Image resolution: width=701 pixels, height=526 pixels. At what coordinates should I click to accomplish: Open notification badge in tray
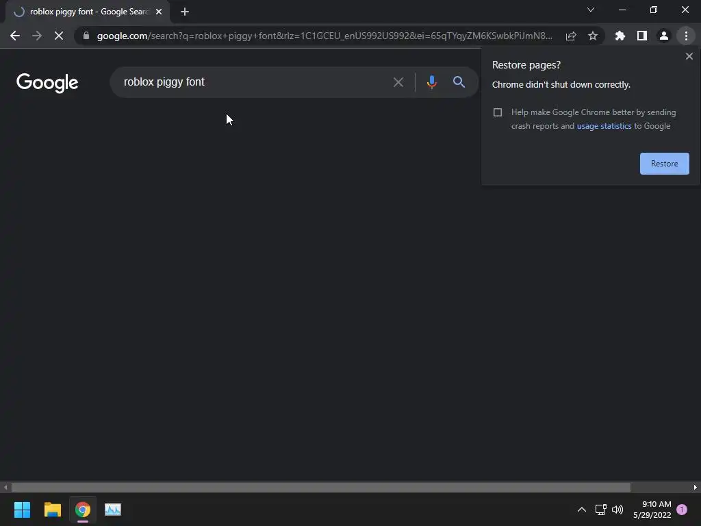682,510
